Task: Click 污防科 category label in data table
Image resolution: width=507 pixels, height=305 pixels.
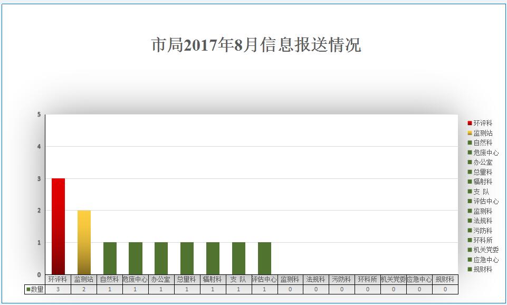Action: [341, 280]
